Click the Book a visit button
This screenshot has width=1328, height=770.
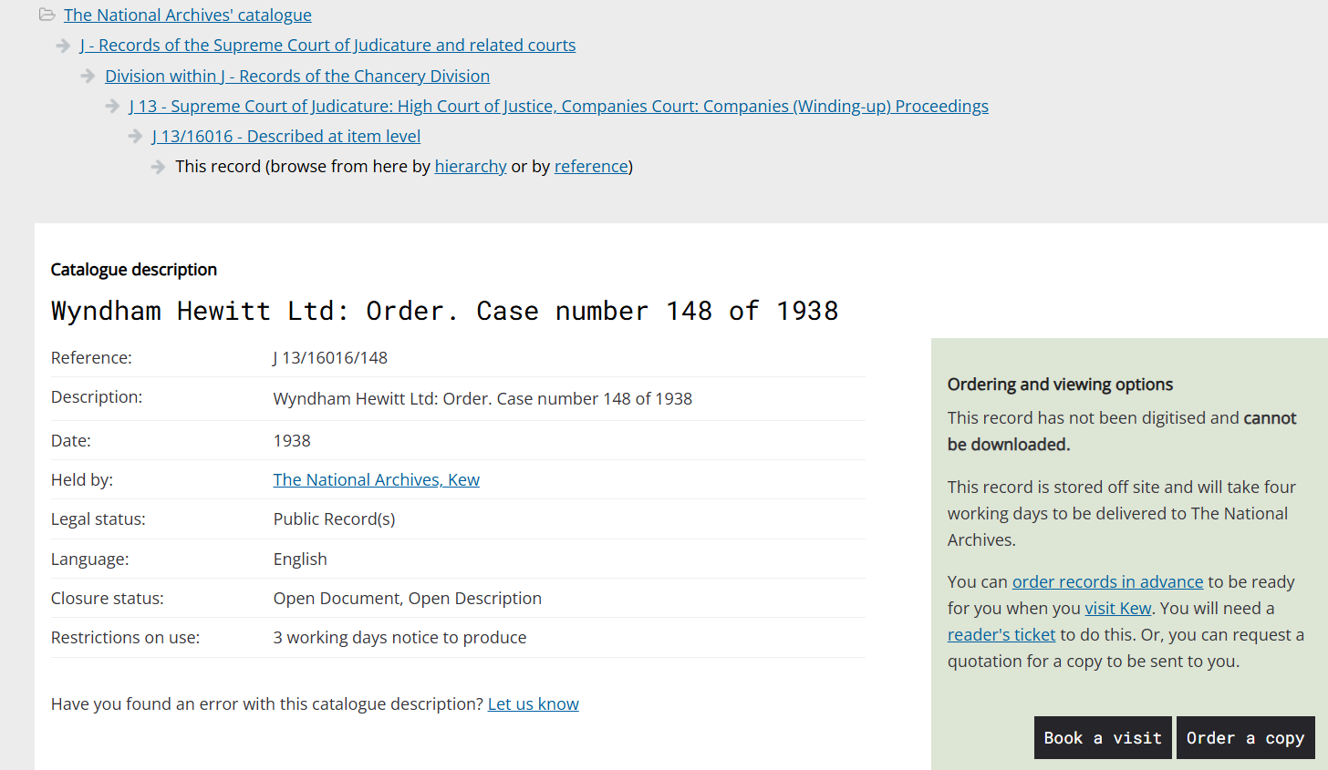click(1103, 737)
